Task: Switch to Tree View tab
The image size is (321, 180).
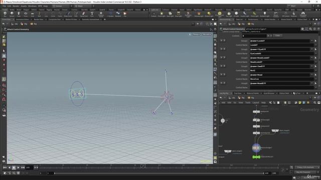Action: click(238, 93)
